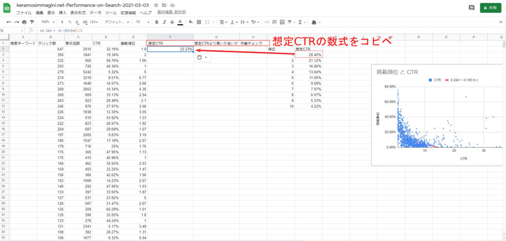Image resolution: width=506 pixels, height=241 pixels.
Task: Click the filter icon in toolbar
Action: click(290, 22)
